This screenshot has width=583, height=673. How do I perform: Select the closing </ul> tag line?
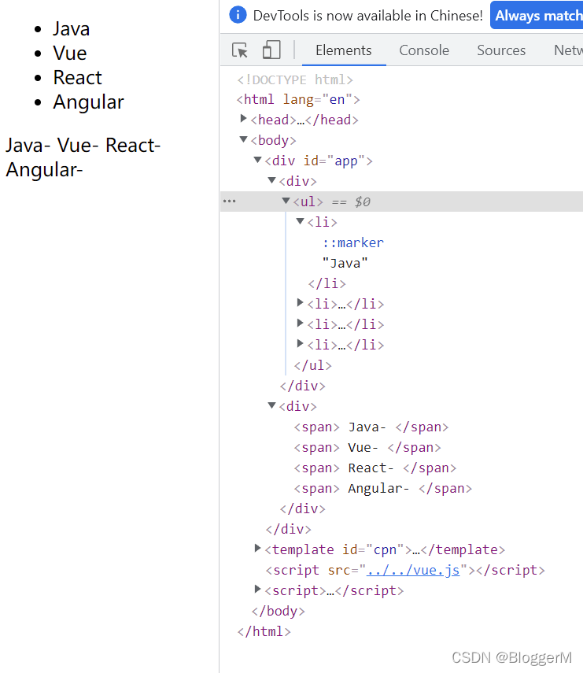pos(312,366)
